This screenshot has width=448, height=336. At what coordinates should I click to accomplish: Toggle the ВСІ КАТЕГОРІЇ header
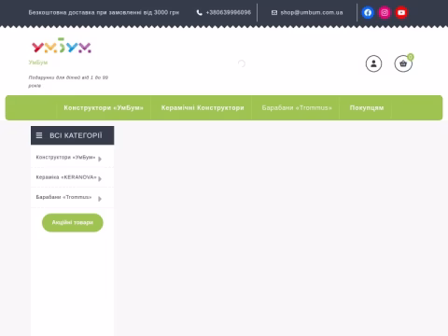pyautogui.click(x=73, y=135)
